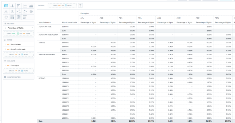The image size is (235, 123).
Task: Click Percentage of flights header under AGL
Action: 146,22
